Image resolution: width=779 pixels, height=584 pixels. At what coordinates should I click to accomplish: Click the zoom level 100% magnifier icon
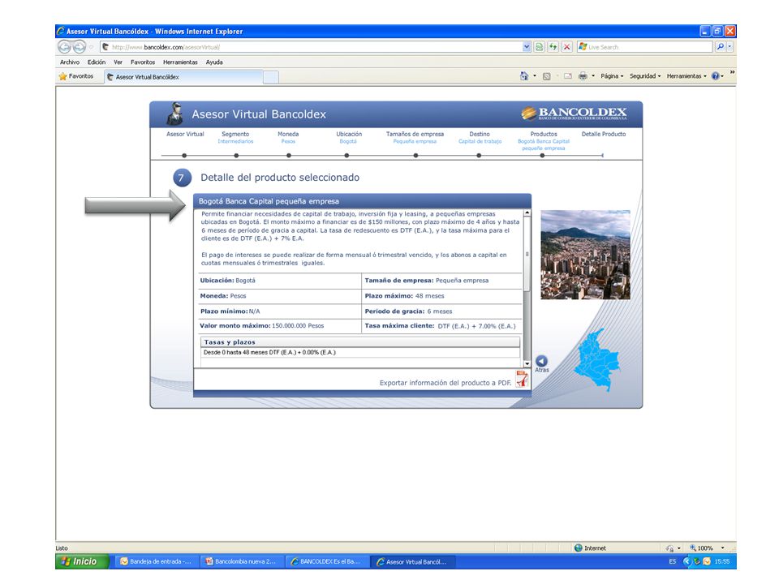pos(692,547)
